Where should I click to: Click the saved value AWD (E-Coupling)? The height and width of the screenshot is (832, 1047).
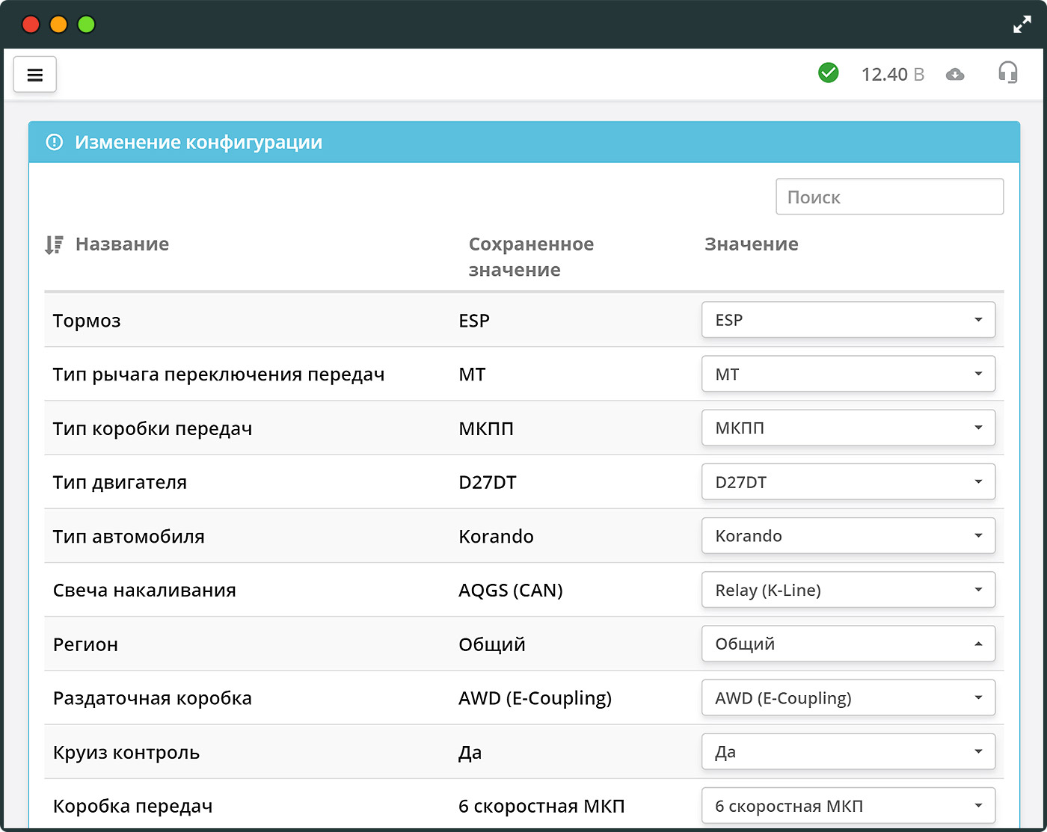click(x=535, y=698)
